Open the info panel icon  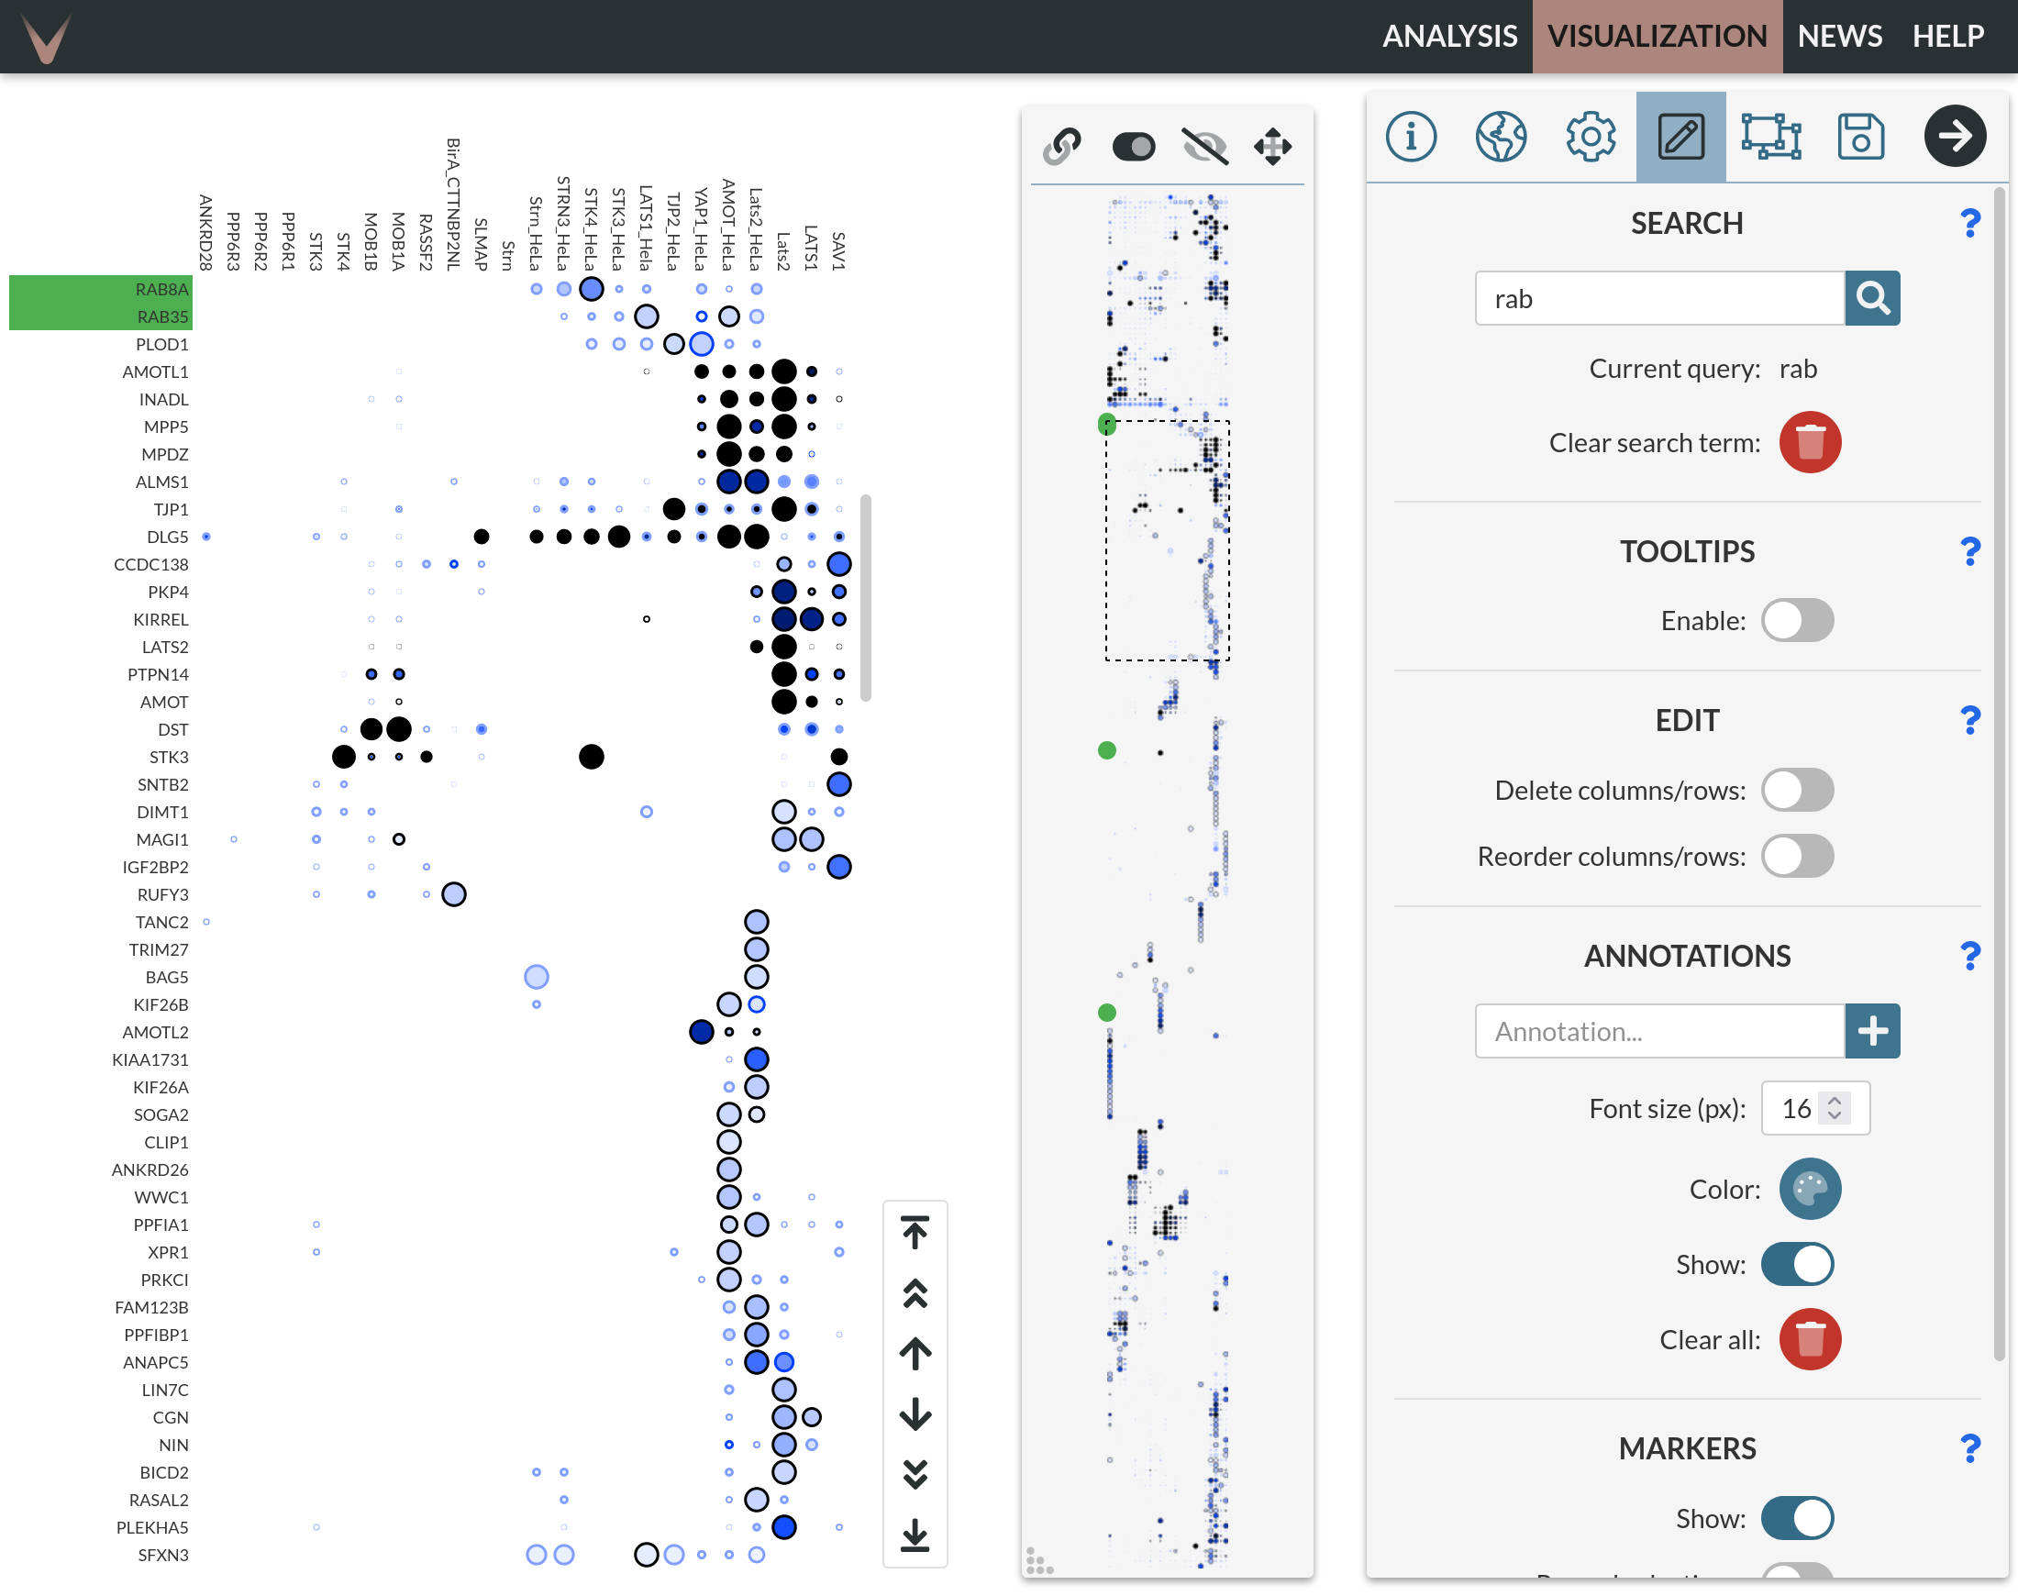[x=1411, y=137]
